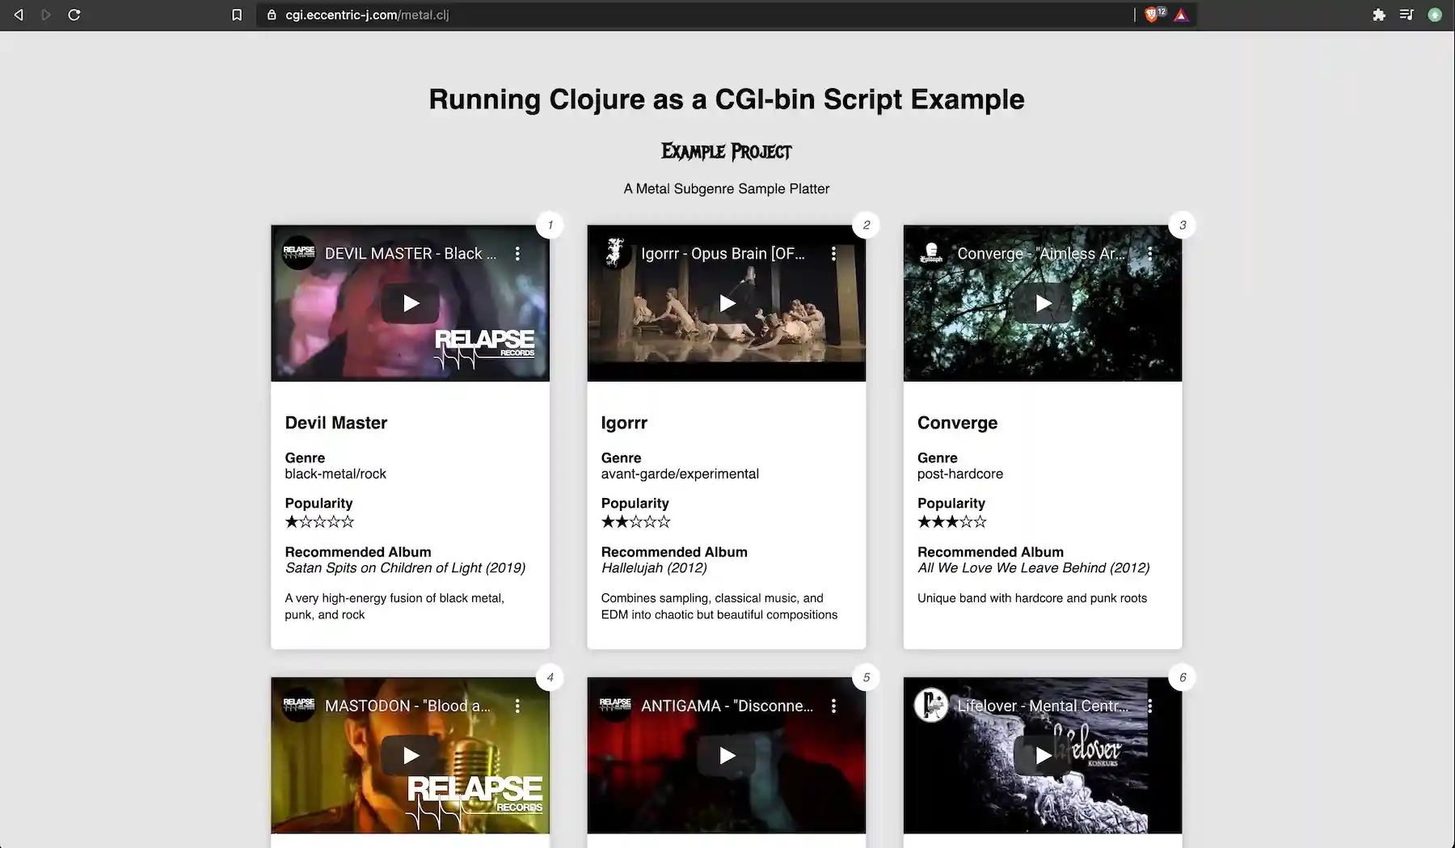This screenshot has height=848, width=1455.
Task: Click 'Unique band with hardcore and punk roots'
Action: (x=1032, y=598)
